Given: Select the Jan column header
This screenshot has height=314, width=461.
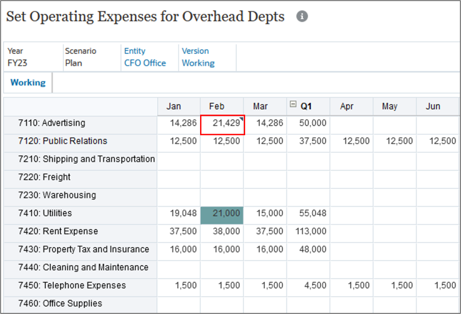Looking at the screenshot, I should pyautogui.click(x=178, y=106).
